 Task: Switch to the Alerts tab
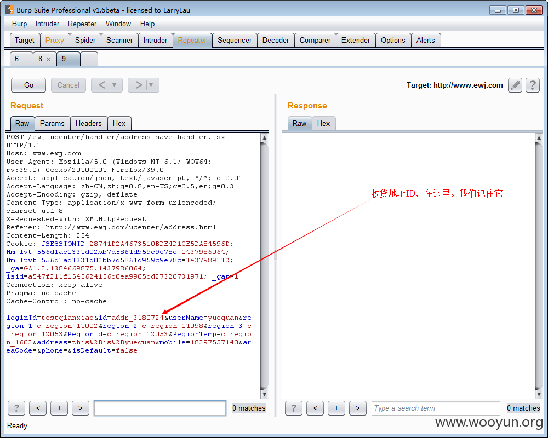[x=425, y=40]
